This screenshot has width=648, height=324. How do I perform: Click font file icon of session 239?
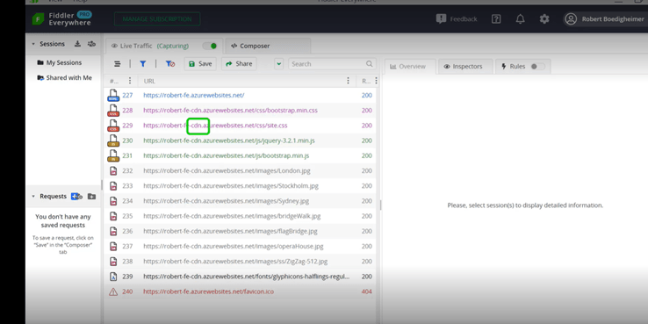113,277
